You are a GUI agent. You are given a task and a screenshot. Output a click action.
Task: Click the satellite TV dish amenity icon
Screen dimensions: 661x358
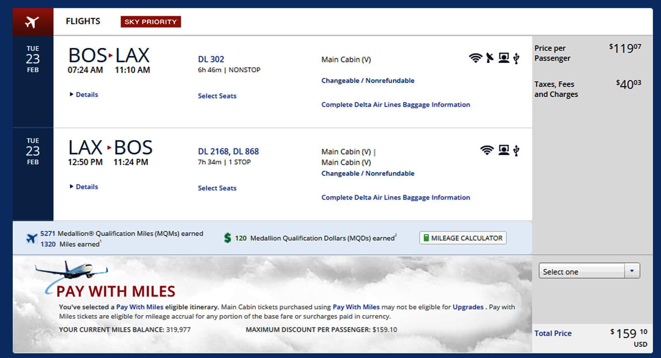point(490,58)
